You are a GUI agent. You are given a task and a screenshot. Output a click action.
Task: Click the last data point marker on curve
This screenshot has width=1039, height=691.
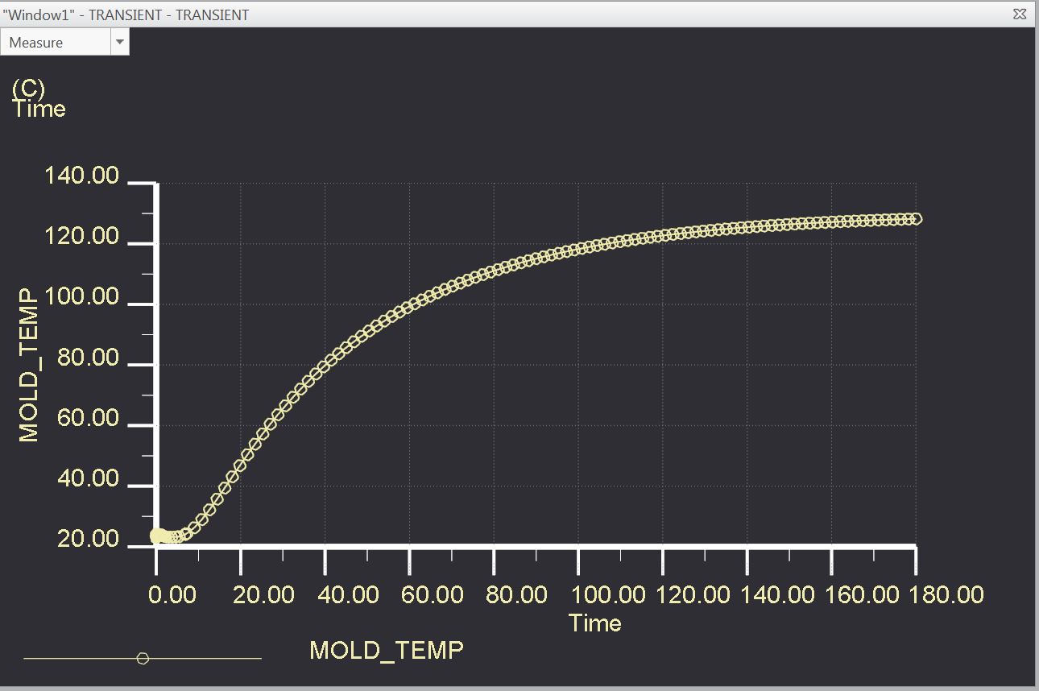coord(916,217)
